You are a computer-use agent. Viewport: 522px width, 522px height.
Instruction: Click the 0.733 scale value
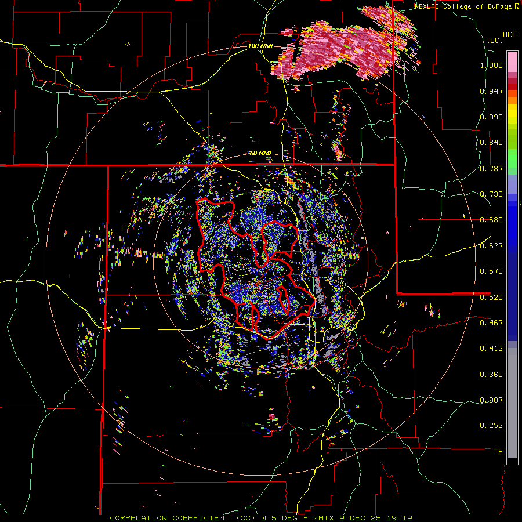click(491, 194)
